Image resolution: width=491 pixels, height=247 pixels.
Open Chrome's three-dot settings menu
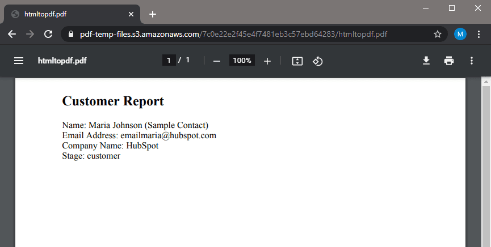tap(479, 34)
